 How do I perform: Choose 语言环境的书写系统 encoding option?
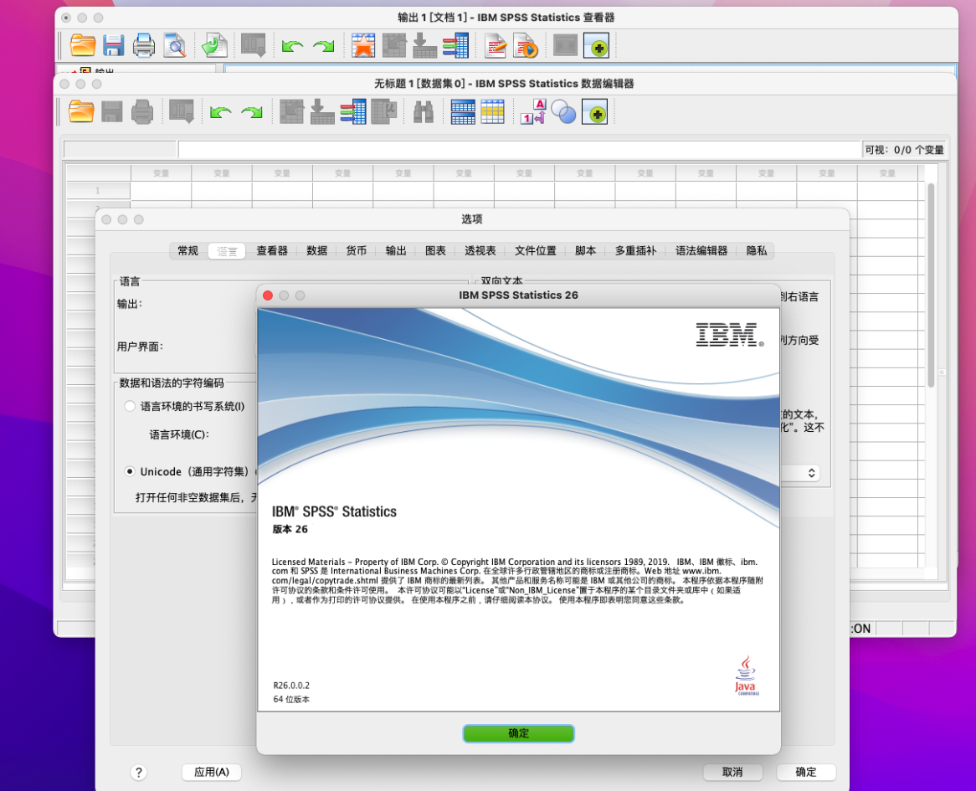[130, 405]
